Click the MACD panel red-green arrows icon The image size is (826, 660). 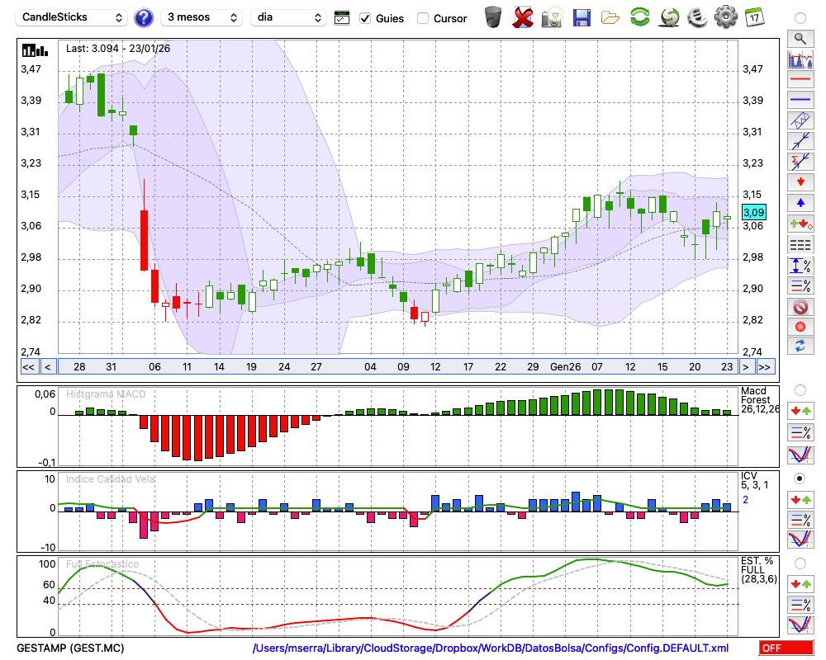(x=800, y=411)
